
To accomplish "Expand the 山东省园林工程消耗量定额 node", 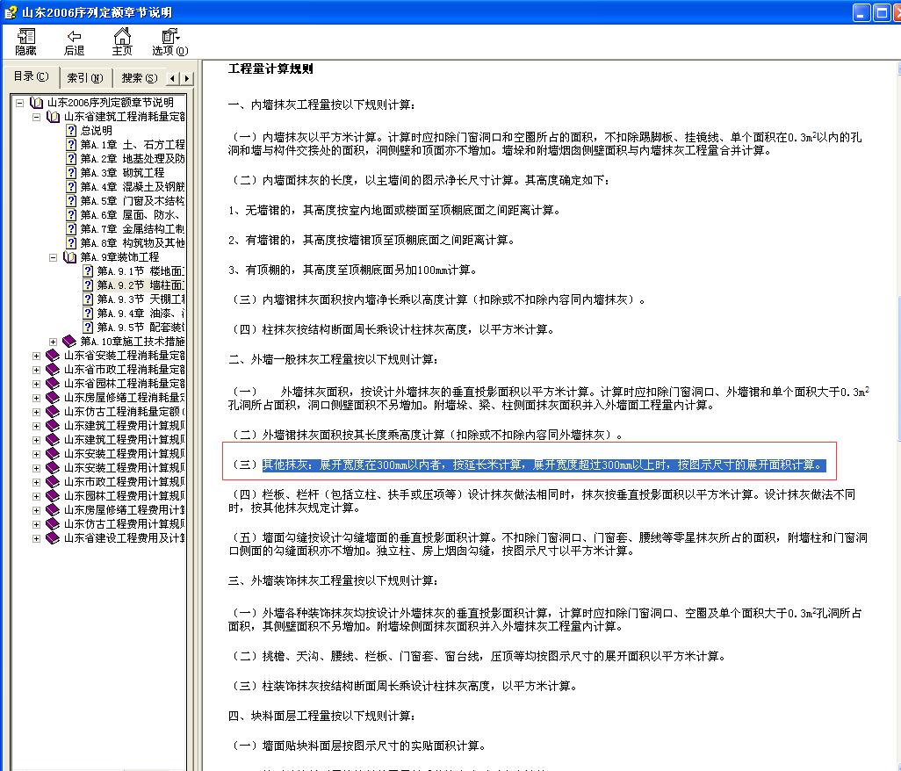I will click(36, 384).
